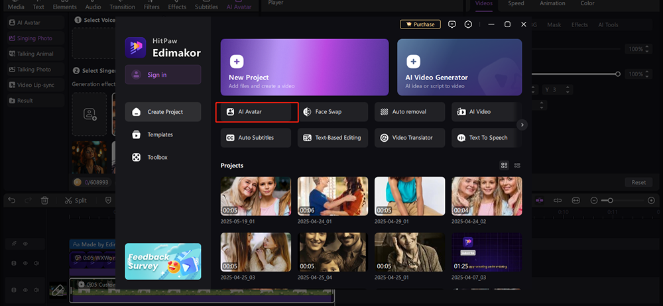Start the Auto Subtitles tool
663x306 pixels.
click(256, 138)
